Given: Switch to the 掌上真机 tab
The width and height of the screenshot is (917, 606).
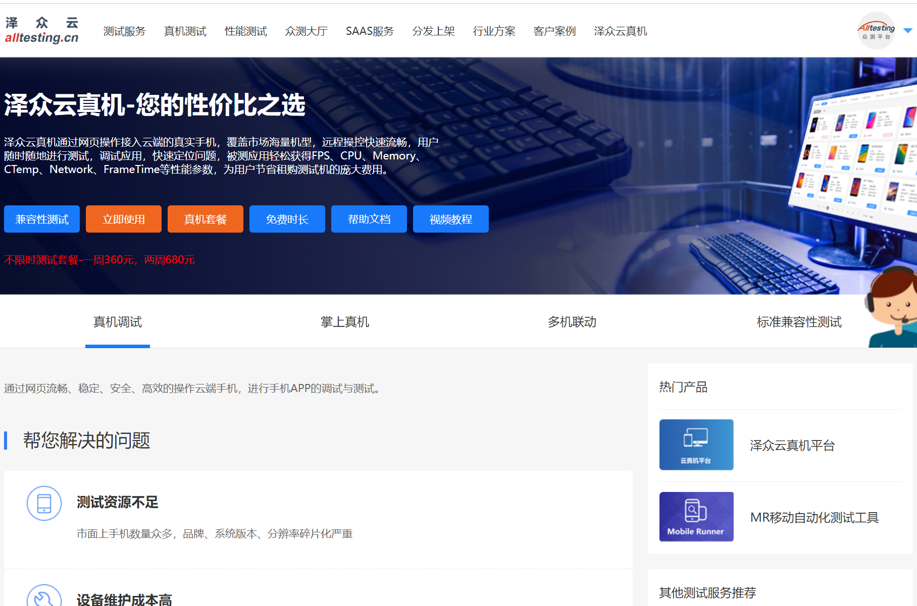Looking at the screenshot, I should 345,322.
